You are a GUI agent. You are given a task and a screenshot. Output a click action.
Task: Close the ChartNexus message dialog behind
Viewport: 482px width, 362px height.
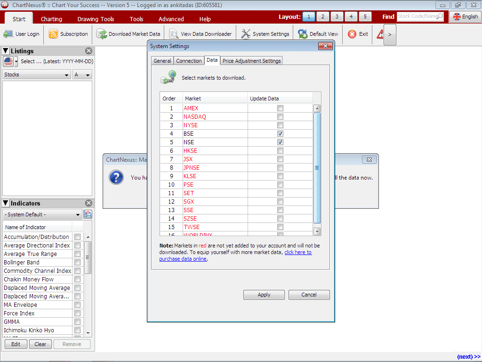pyautogui.click(x=369, y=159)
